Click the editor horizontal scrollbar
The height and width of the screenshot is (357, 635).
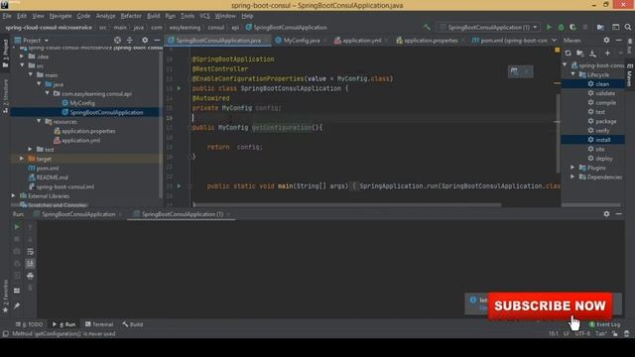click(347, 204)
